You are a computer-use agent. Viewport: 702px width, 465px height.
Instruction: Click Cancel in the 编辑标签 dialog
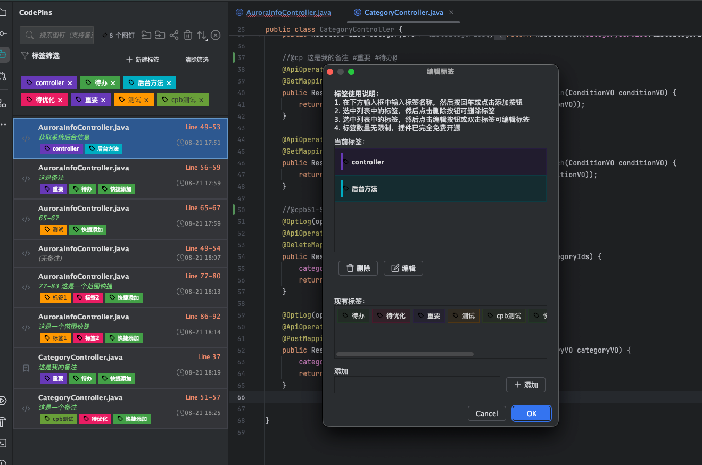tap(487, 413)
